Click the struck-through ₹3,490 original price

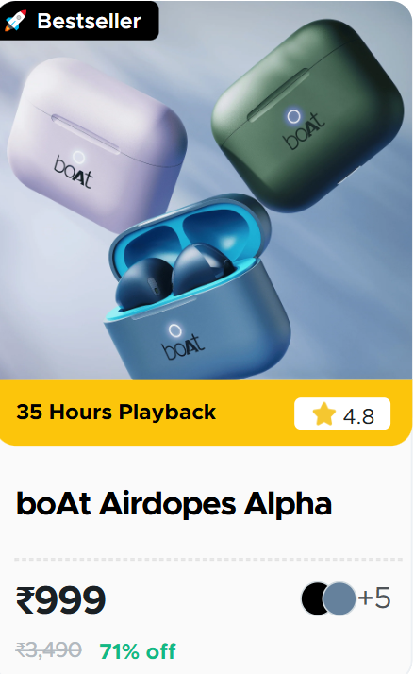[x=48, y=649]
